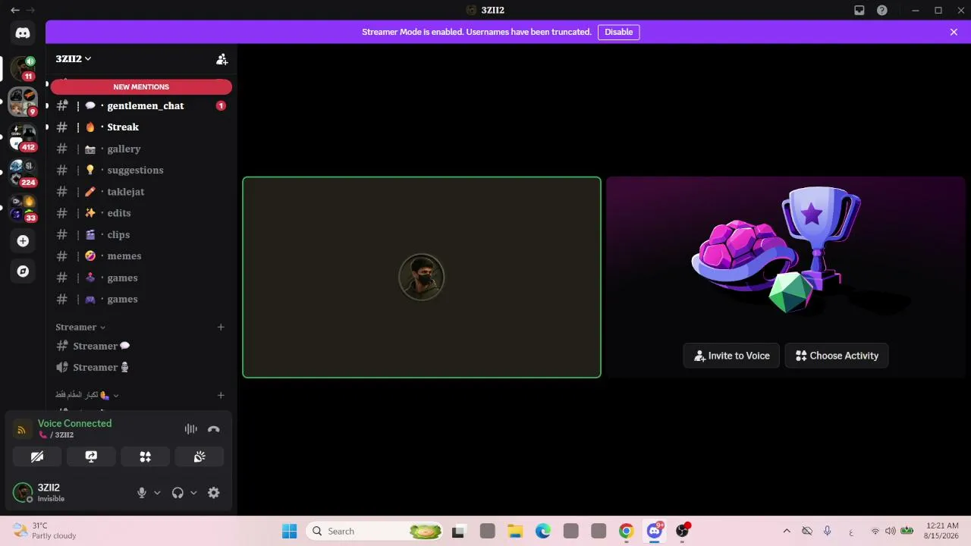Open the server folder with badge 9

pos(23,101)
